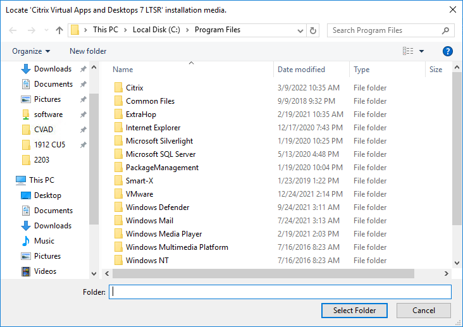The width and height of the screenshot is (463, 327).
Task: Click the Select Folder button
Action: click(x=354, y=311)
